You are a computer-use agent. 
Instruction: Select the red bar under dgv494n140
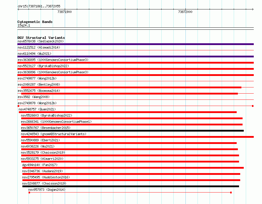click(133, 168)
